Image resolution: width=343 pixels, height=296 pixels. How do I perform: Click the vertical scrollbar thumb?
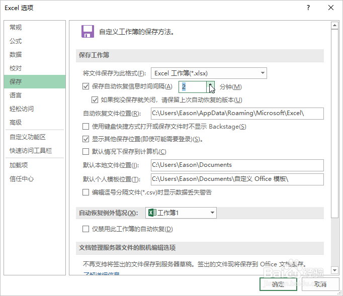(334, 124)
